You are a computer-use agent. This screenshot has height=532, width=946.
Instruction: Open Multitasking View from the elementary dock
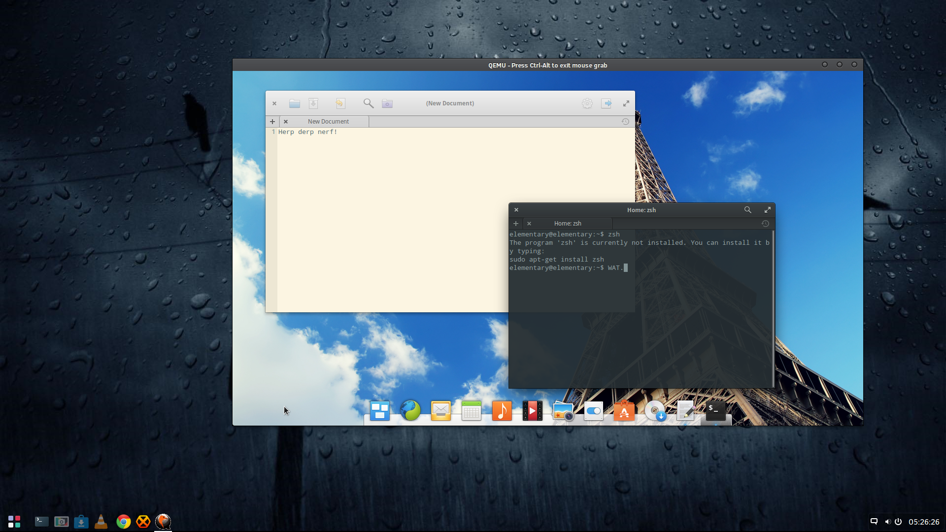pos(380,411)
